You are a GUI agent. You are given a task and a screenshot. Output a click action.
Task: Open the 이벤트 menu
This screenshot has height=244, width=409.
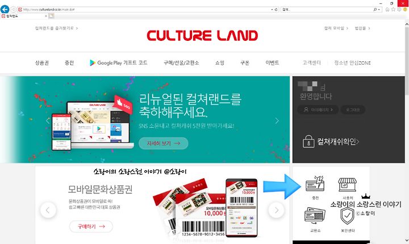[x=272, y=62]
